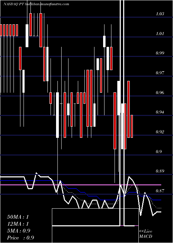The width and height of the screenshot is (173, 243).
Task: Click the <<Live MACD label
Action: [x=146, y=234]
